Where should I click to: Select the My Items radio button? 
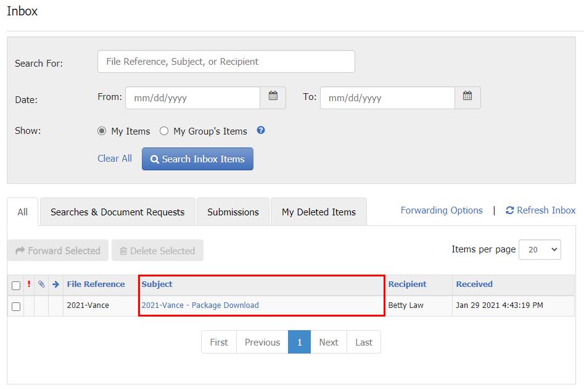pos(102,131)
